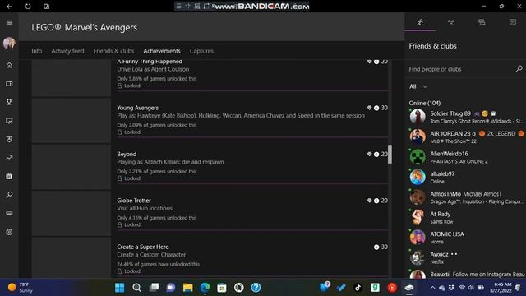526x296 pixels.
Task: Open the hamburger navigation menu
Action: click(9, 22)
